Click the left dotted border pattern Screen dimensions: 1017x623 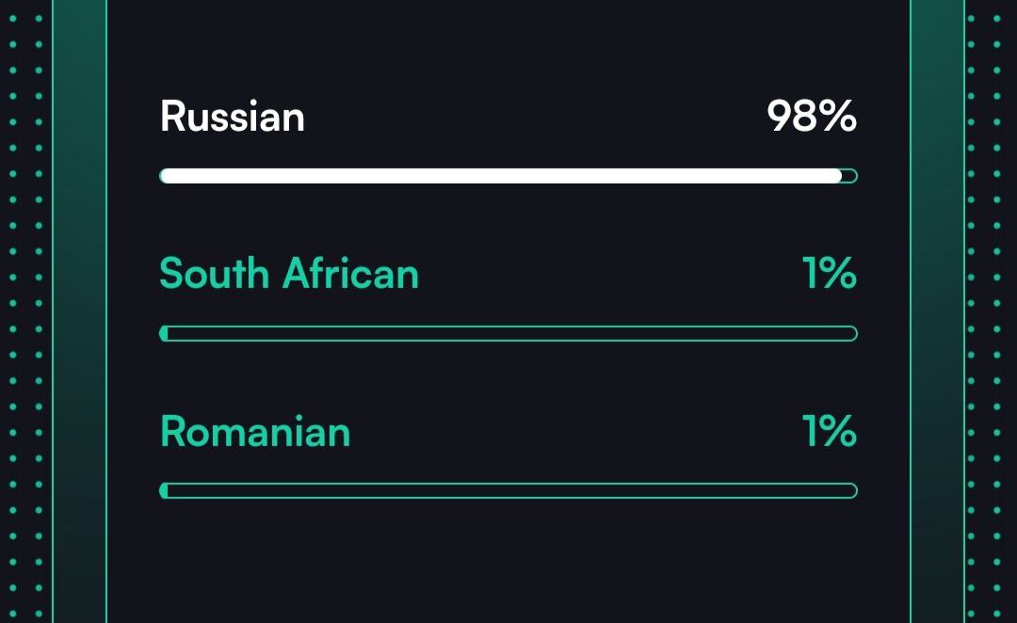(25, 311)
